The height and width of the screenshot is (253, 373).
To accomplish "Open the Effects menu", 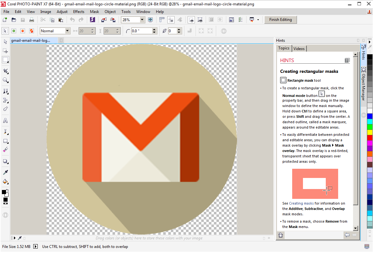I will pos(79,12).
